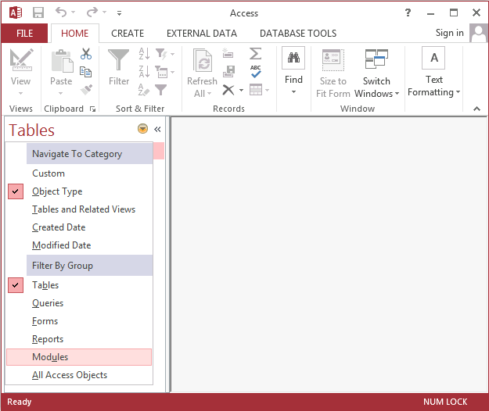489x411 pixels.
Task: Open Access Help question mark
Action: tap(408, 13)
